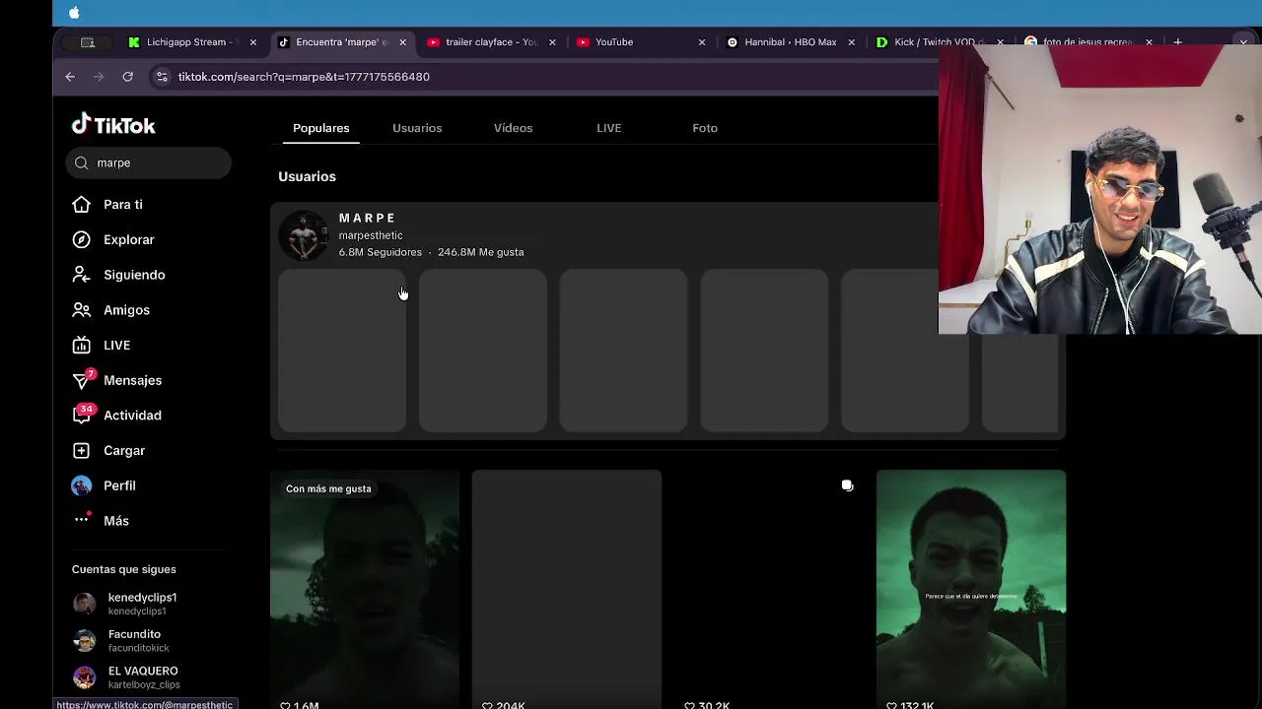This screenshot has width=1262, height=709.
Task: Open the photo post with 30.2K likes
Action: (769, 589)
